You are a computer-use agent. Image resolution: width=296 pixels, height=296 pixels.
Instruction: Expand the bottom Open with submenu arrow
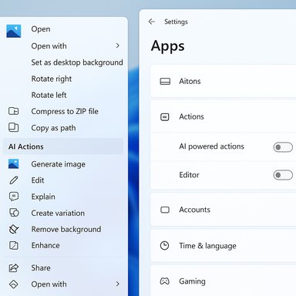pos(118,284)
